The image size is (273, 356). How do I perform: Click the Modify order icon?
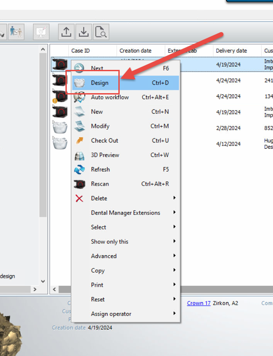coord(79,126)
